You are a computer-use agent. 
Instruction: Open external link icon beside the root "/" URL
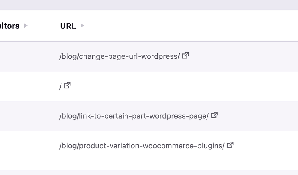pos(67,85)
